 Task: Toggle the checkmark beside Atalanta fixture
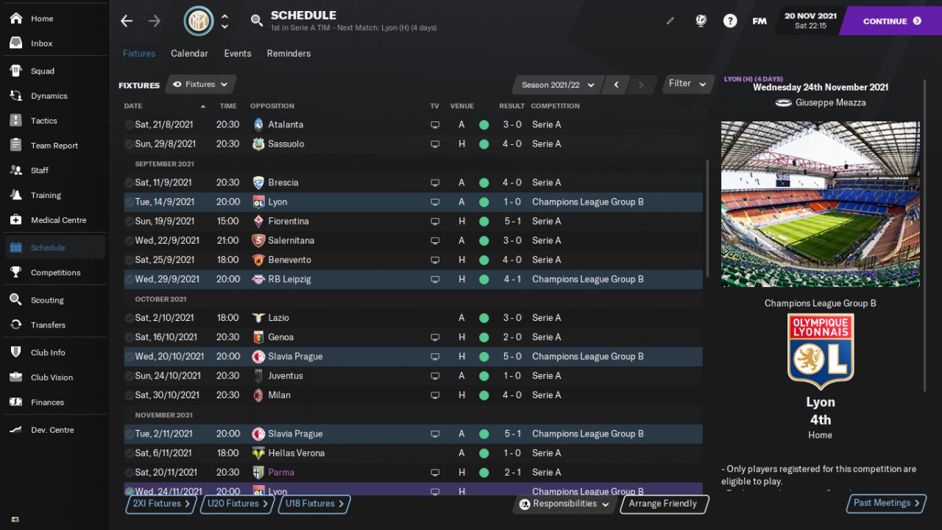click(x=130, y=124)
